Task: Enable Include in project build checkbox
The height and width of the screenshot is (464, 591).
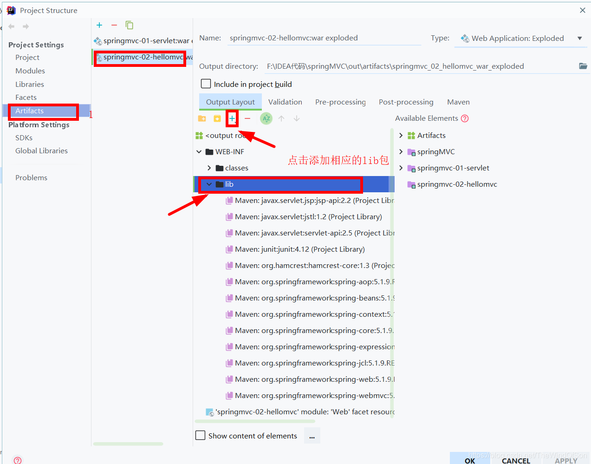Action: point(206,84)
